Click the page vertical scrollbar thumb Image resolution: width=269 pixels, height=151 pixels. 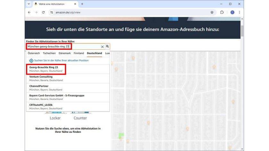pos(242,31)
